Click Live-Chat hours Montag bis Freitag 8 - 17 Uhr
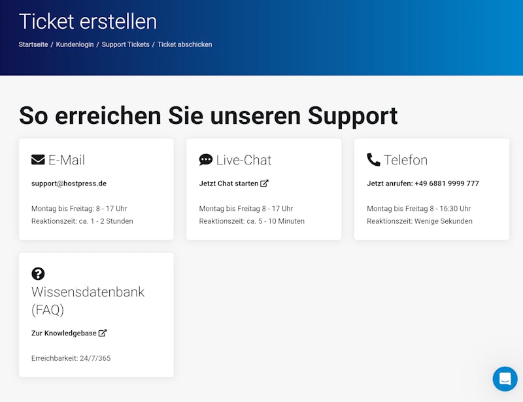This screenshot has width=523, height=402. coord(246,208)
